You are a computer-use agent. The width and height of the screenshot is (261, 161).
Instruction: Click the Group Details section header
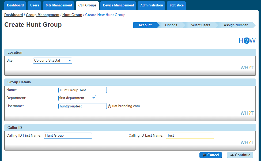(x=130, y=82)
